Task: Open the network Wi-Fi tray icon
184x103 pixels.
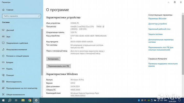Action: pyautogui.click(x=158, y=100)
